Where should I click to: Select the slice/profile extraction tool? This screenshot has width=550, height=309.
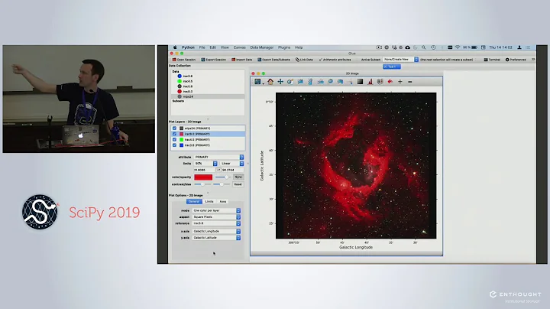350,82
